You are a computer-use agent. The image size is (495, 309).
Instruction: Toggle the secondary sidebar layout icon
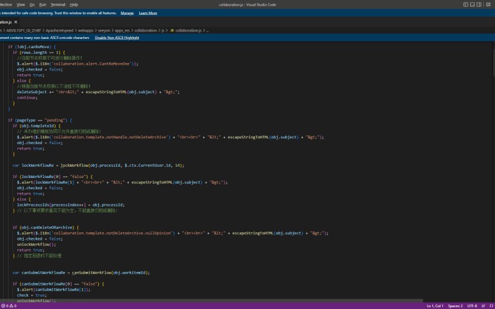click(479, 4)
